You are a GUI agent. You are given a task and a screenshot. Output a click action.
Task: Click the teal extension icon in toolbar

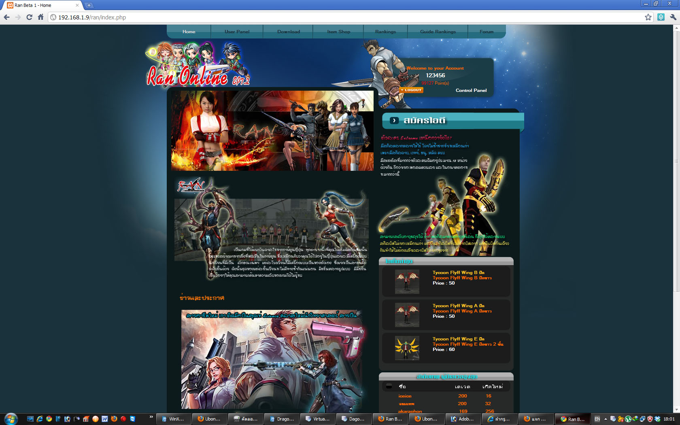click(x=661, y=17)
